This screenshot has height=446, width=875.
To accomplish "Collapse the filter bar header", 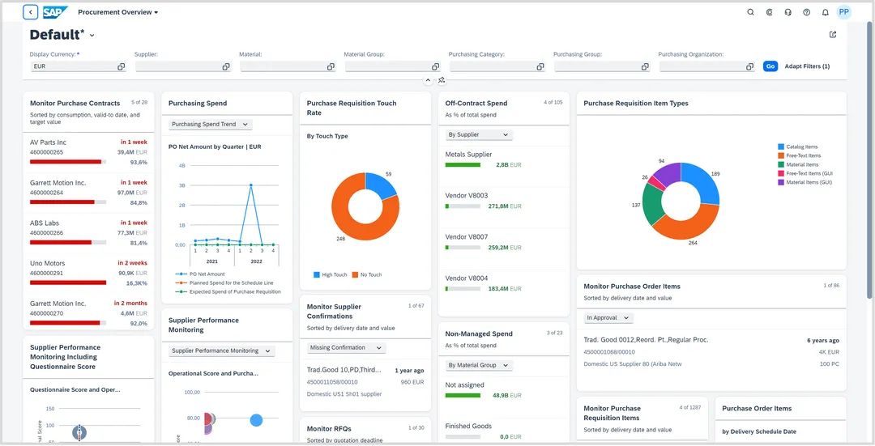I will click(x=428, y=80).
